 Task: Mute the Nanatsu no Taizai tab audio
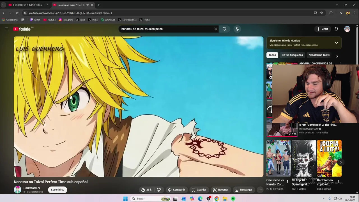coord(87,5)
